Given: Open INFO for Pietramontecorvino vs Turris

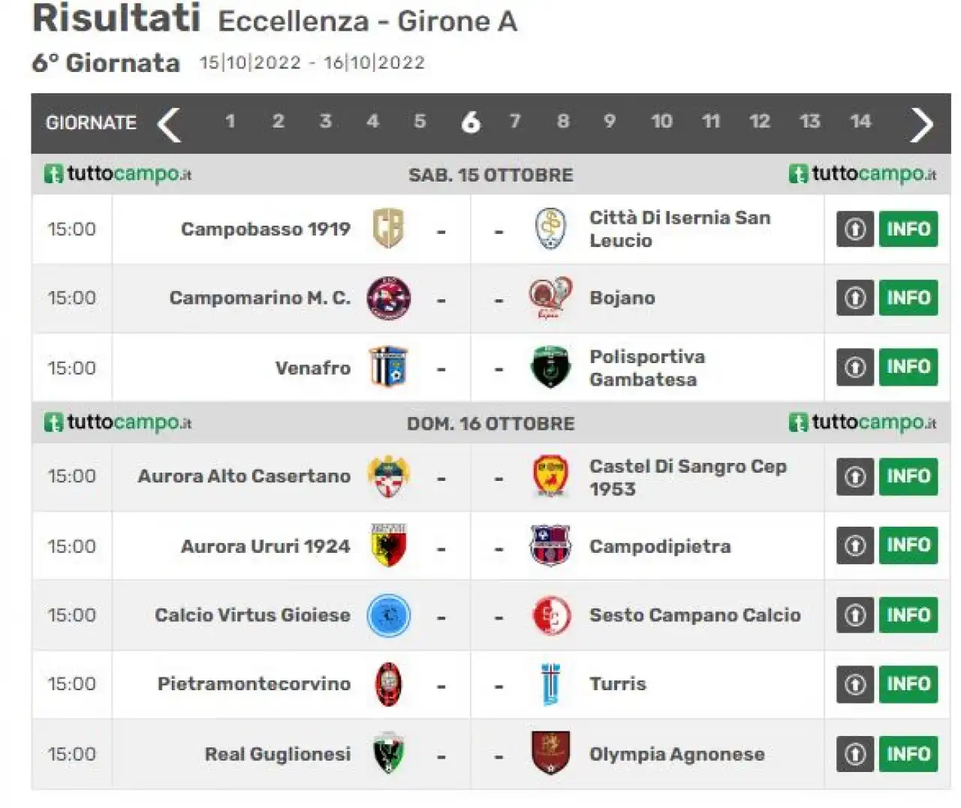Looking at the screenshot, I should tap(908, 684).
